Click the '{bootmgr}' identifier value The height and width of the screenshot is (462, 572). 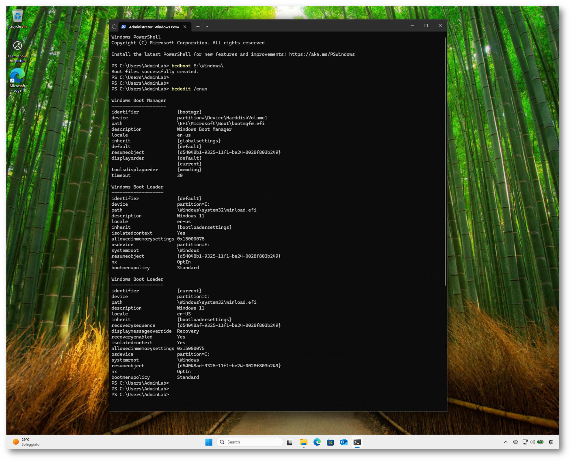(x=189, y=112)
